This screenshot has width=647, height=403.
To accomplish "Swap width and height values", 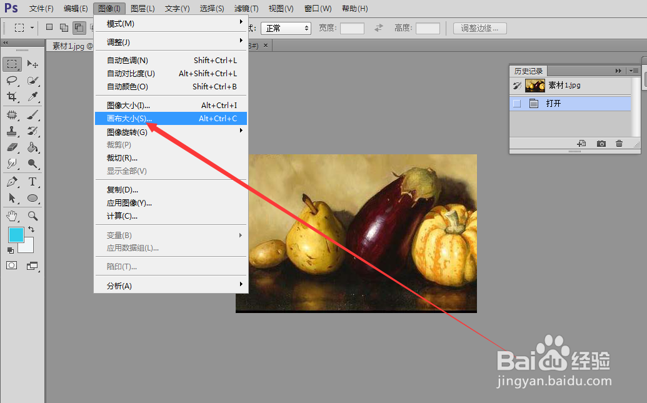I will pyautogui.click(x=379, y=28).
